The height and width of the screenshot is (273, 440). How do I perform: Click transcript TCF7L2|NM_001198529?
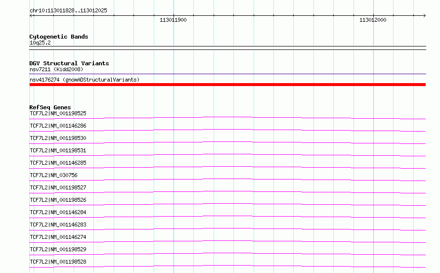[x=58, y=249]
